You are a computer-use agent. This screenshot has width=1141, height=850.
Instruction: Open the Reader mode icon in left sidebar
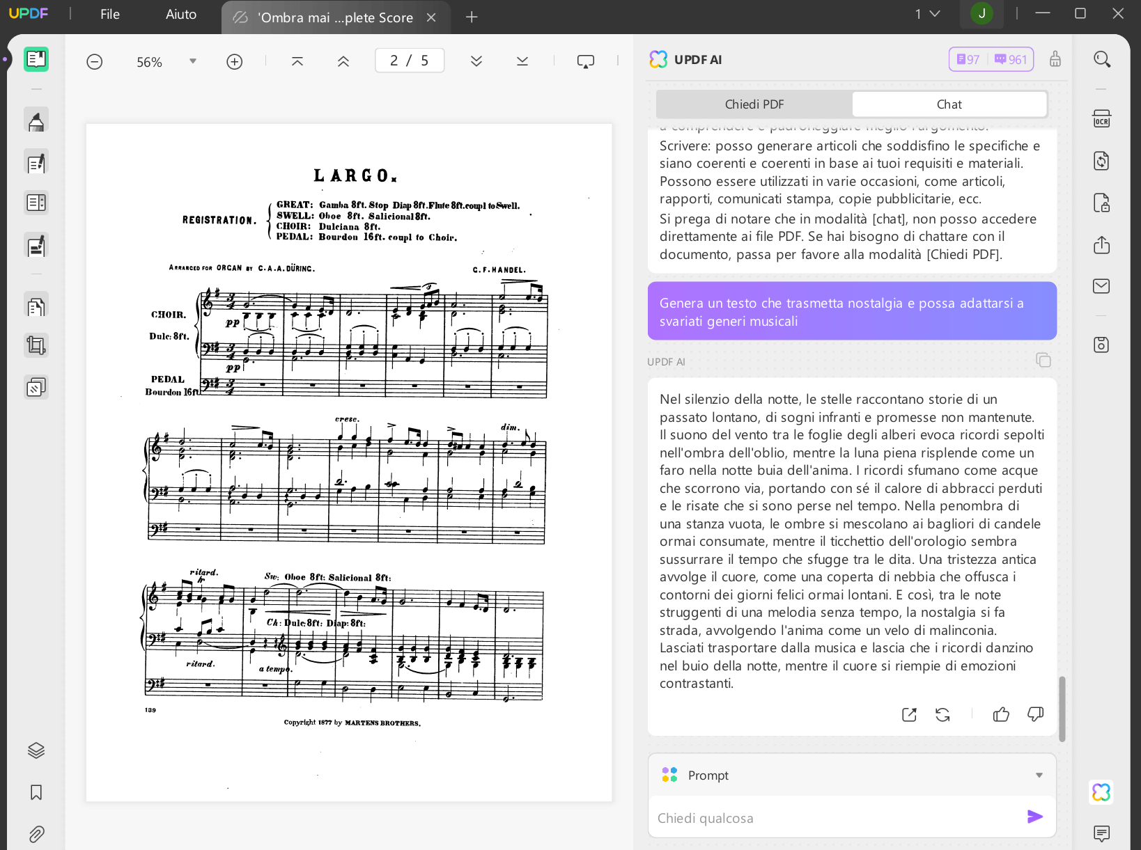[x=36, y=60]
